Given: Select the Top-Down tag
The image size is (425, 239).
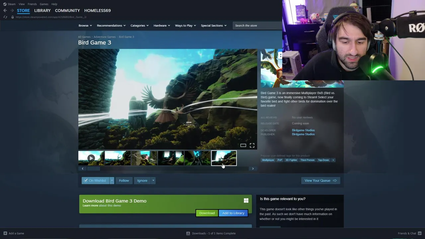Looking at the screenshot, I should click(323, 160).
